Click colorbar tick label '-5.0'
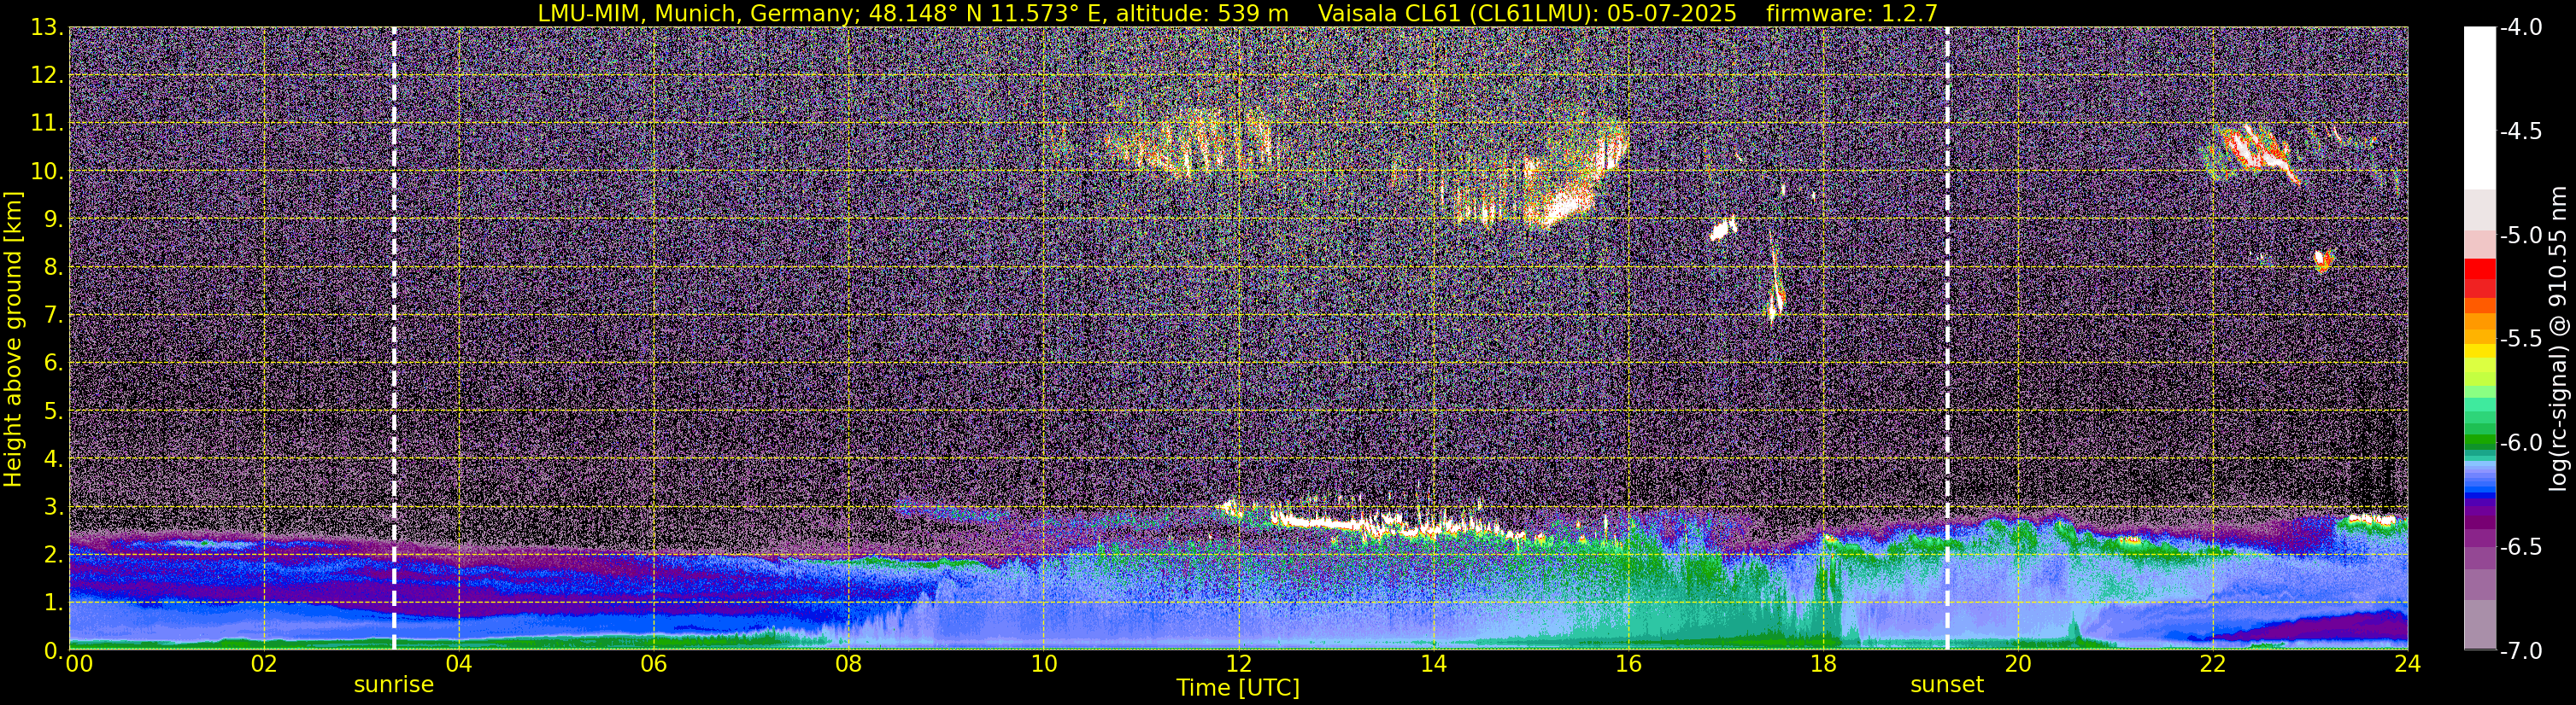2576x705 pixels. pyautogui.click(x=2521, y=235)
